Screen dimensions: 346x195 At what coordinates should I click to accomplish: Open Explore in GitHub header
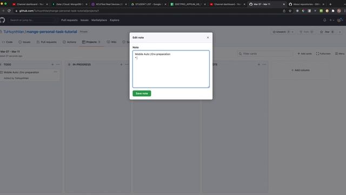click(x=115, y=20)
